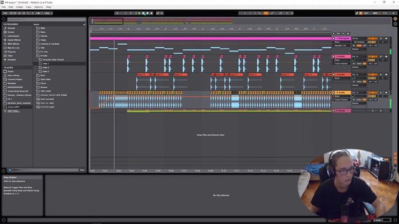Arm the Omnisphere track for recording
Viewport: 399px width, 224px height.
[x=386, y=39]
